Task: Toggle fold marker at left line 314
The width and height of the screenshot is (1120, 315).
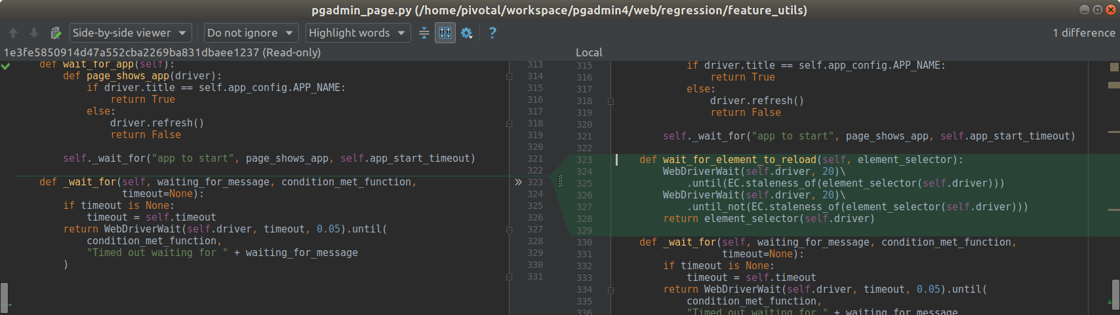Action: [x=509, y=77]
